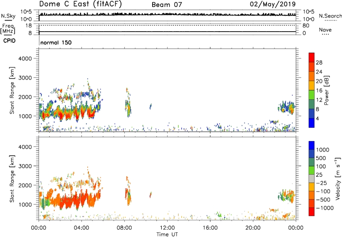The height and width of the screenshot is (237, 342).
Task: Click the "Dome C East (fitACF)" title
Action: (x=80, y=4)
